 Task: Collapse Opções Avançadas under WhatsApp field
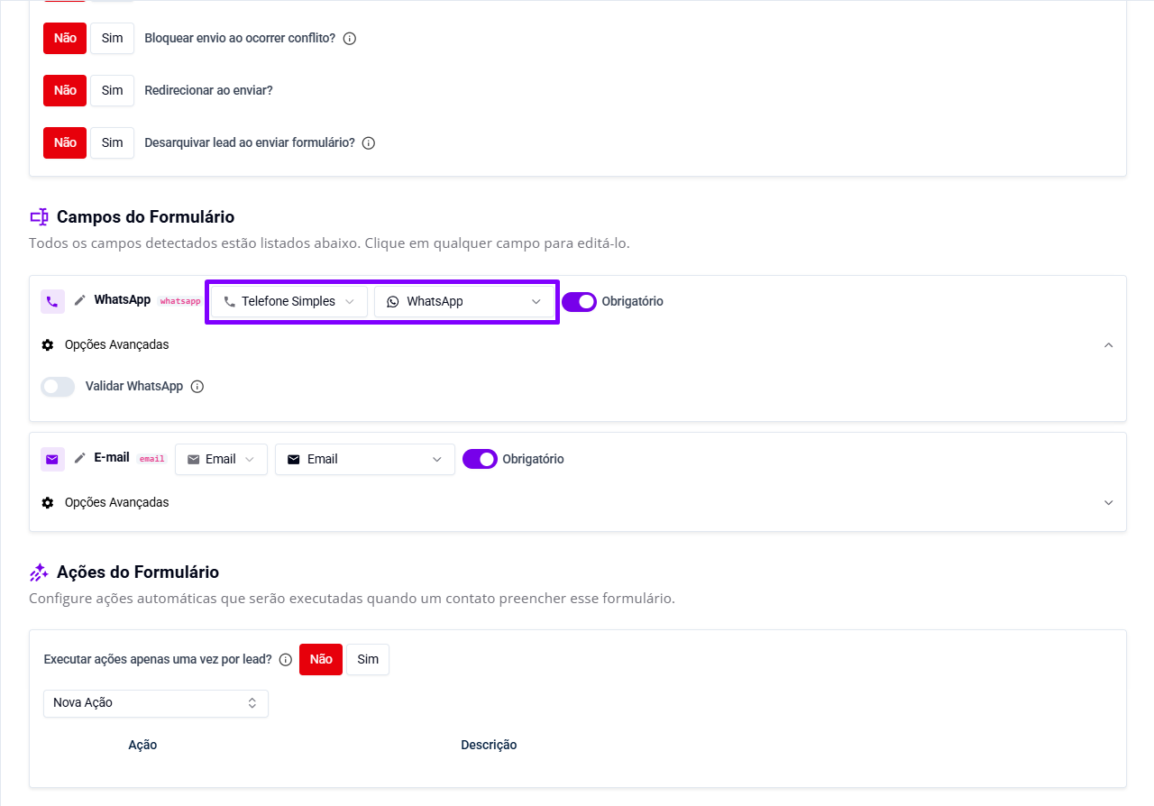point(1109,345)
